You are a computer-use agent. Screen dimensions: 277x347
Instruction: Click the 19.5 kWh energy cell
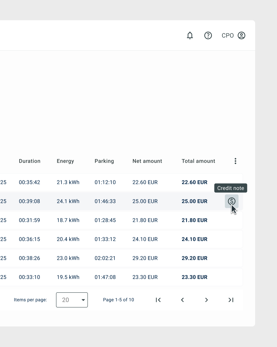coord(68,277)
